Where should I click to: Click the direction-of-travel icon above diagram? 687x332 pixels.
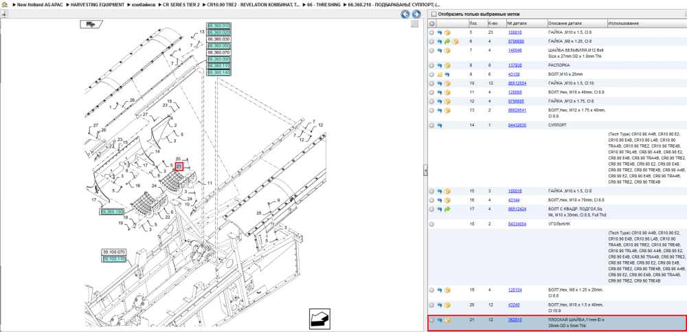coord(91,25)
